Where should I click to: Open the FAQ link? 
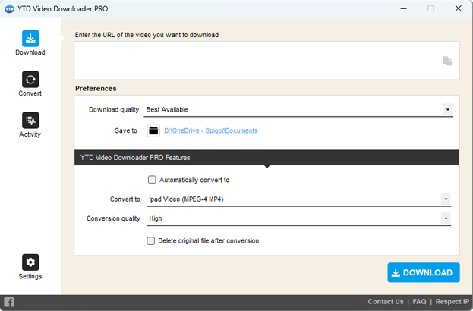click(419, 302)
